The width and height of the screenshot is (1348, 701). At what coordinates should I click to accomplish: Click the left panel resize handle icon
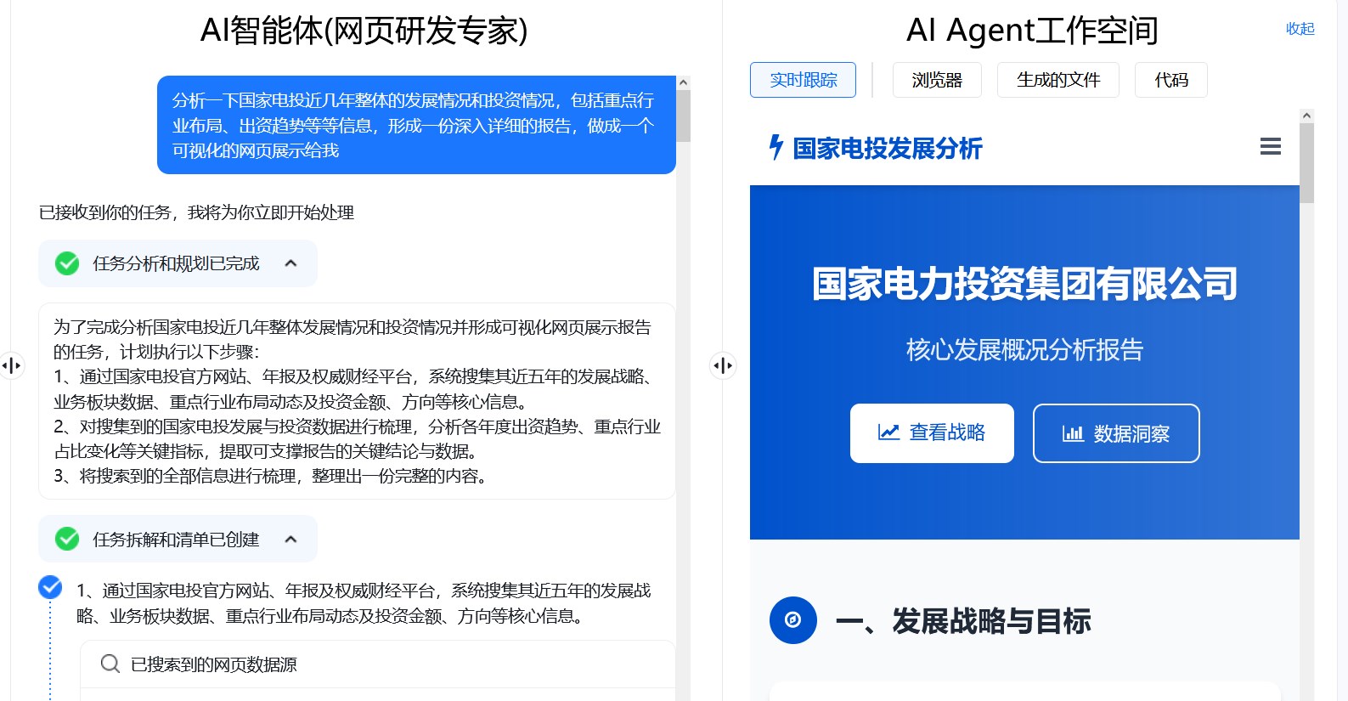11,365
